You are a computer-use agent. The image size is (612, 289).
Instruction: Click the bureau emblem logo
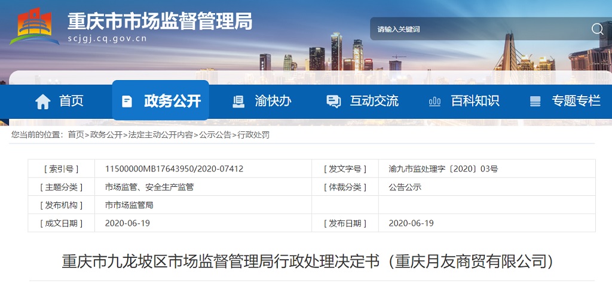34,26
